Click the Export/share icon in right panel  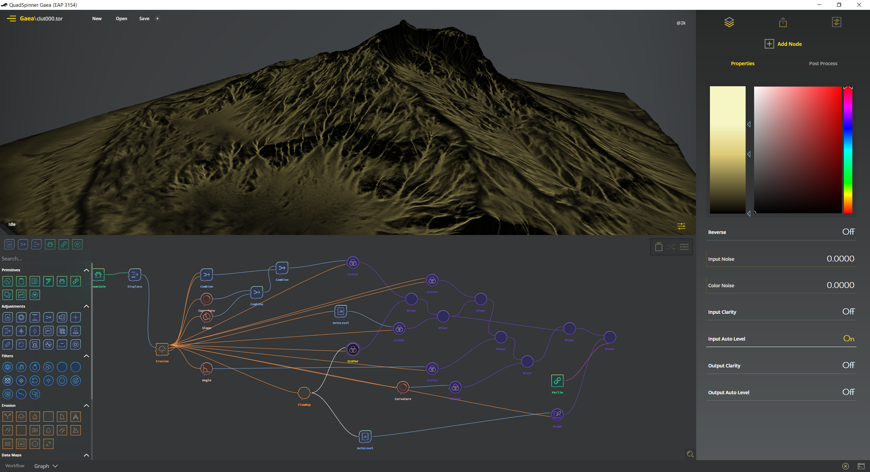click(x=783, y=22)
